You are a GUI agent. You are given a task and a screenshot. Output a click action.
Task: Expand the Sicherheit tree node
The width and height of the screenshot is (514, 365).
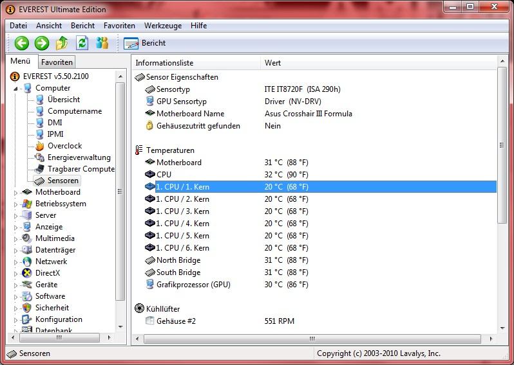click(15, 308)
